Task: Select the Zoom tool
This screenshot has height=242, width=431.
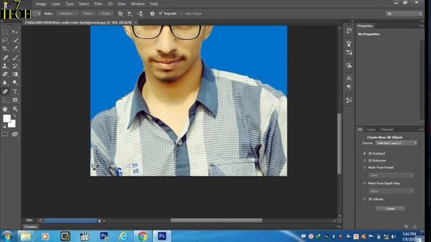Action: [x=15, y=109]
